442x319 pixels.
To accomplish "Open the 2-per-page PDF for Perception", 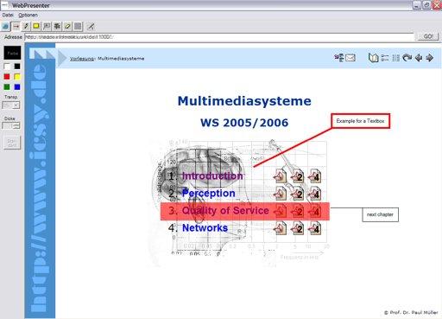I will pyautogui.click(x=297, y=194).
